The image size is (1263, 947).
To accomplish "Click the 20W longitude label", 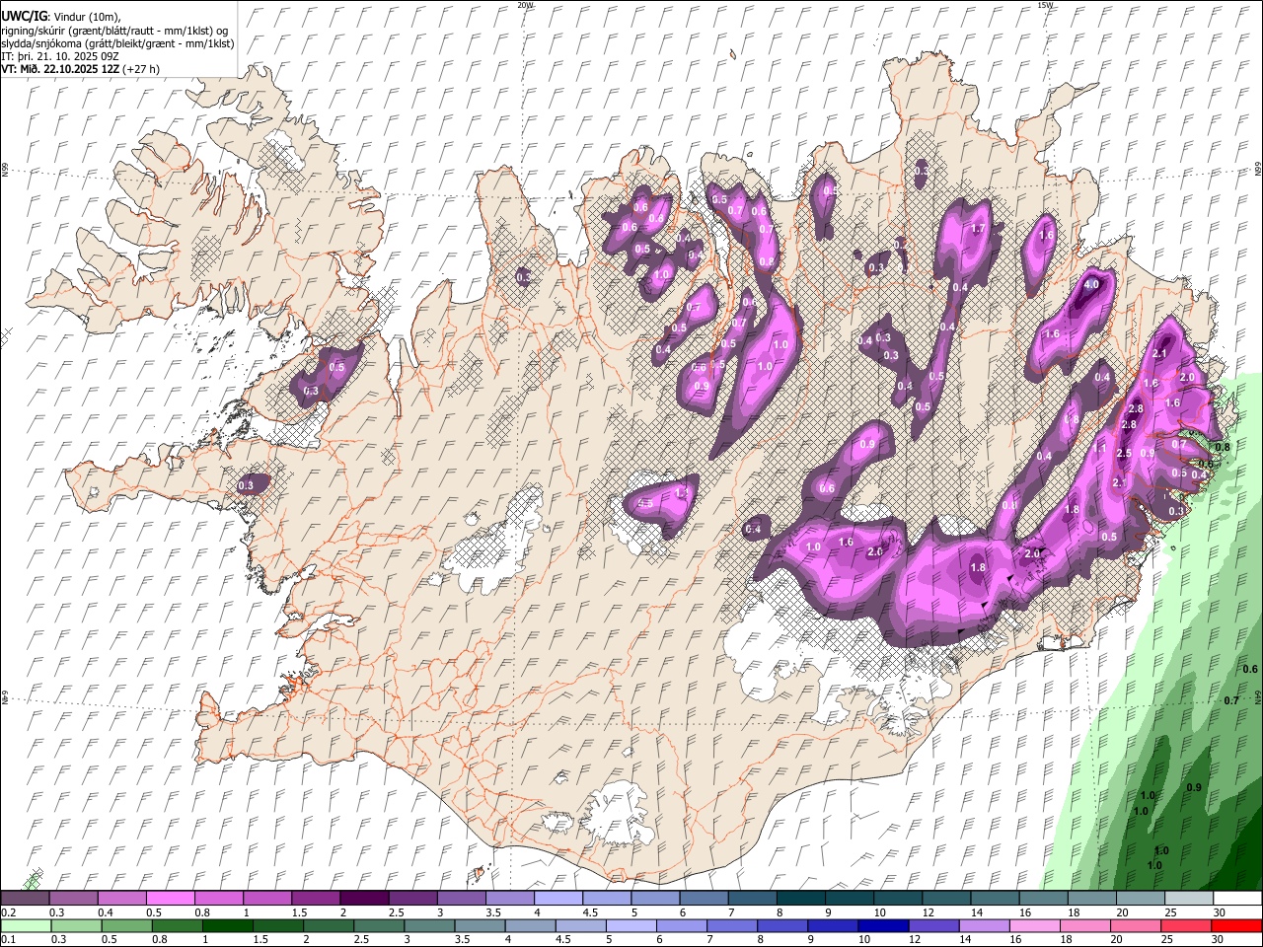I will [x=525, y=5].
